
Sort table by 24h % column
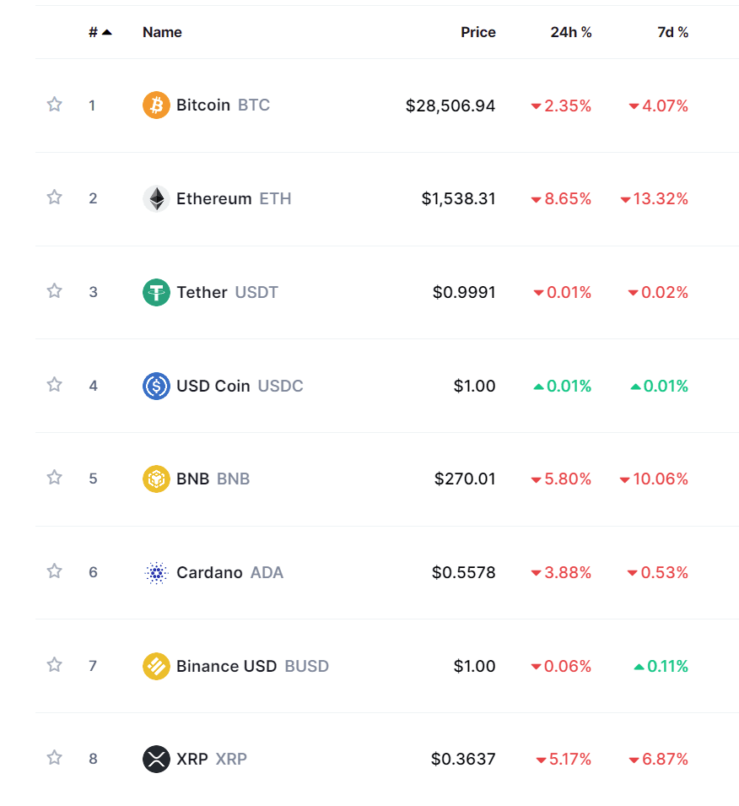coord(571,32)
